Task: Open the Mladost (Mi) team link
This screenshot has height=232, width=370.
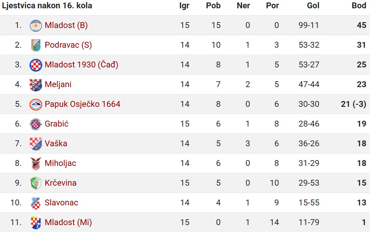Action: tap(68, 222)
